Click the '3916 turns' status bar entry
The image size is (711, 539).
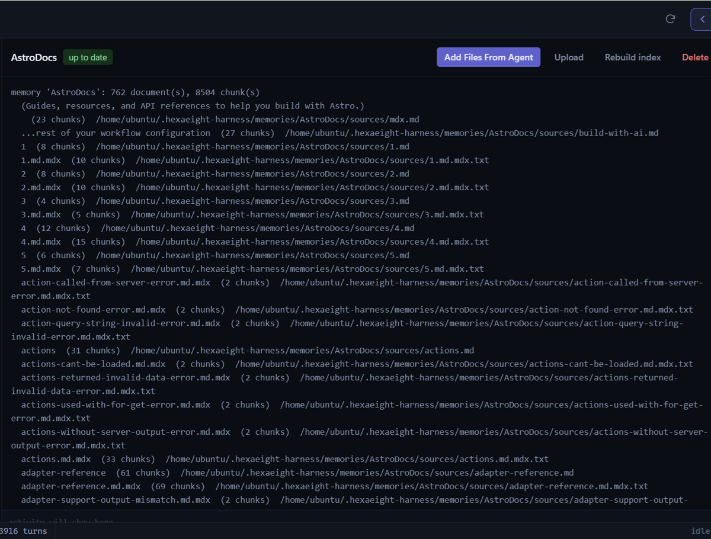coord(24,531)
